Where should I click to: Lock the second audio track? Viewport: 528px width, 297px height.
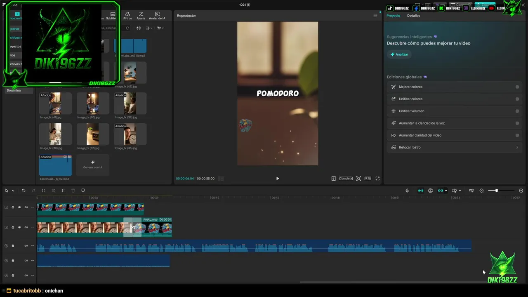tap(13, 260)
